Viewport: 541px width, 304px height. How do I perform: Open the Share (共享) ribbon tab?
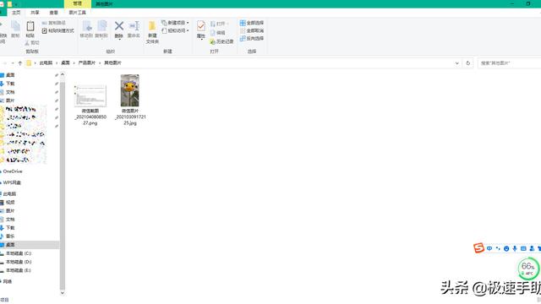pyautogui.click(x=35, y=13)
